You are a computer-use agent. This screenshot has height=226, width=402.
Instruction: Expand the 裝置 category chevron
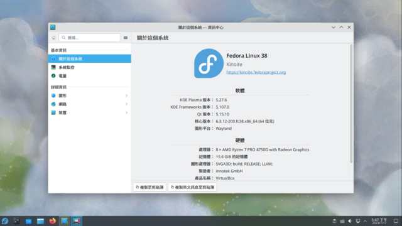(126, 113)
